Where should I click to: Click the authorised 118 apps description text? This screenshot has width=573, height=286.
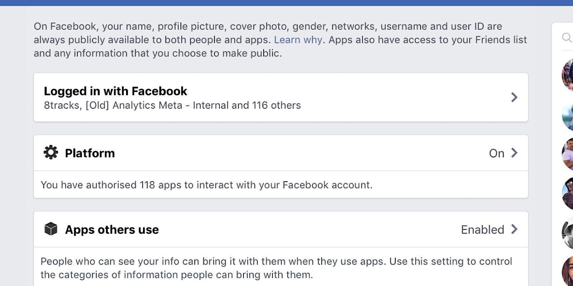click(207, 185)
